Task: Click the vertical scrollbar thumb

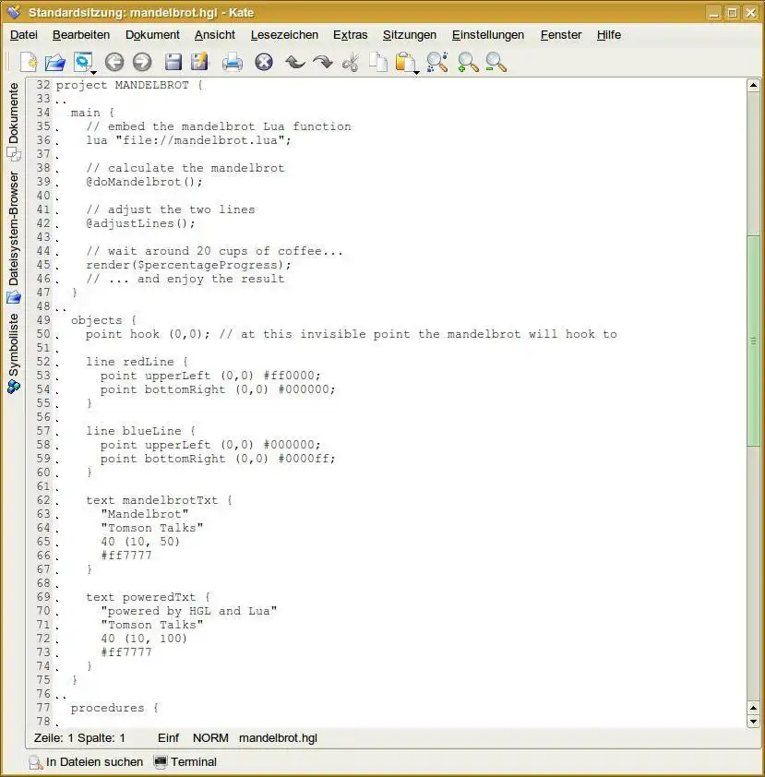Action: point(753,341)
